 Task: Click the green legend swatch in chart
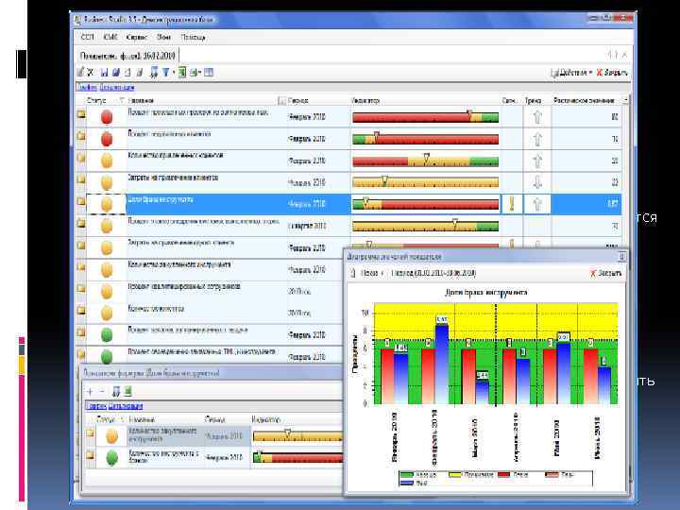pyautogui.click(x=407, y=474)
